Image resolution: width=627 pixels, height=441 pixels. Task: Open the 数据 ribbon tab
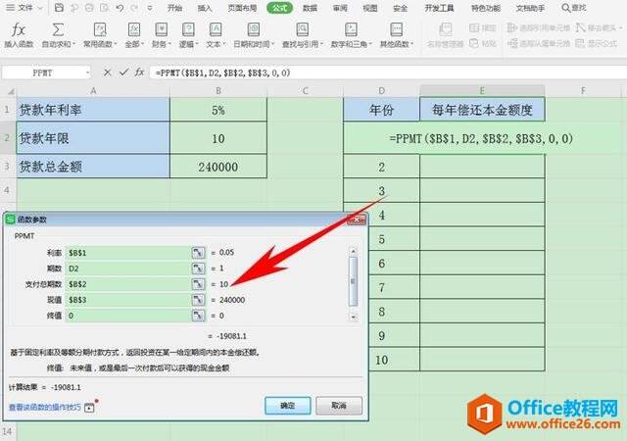click(x=310, y=8)
